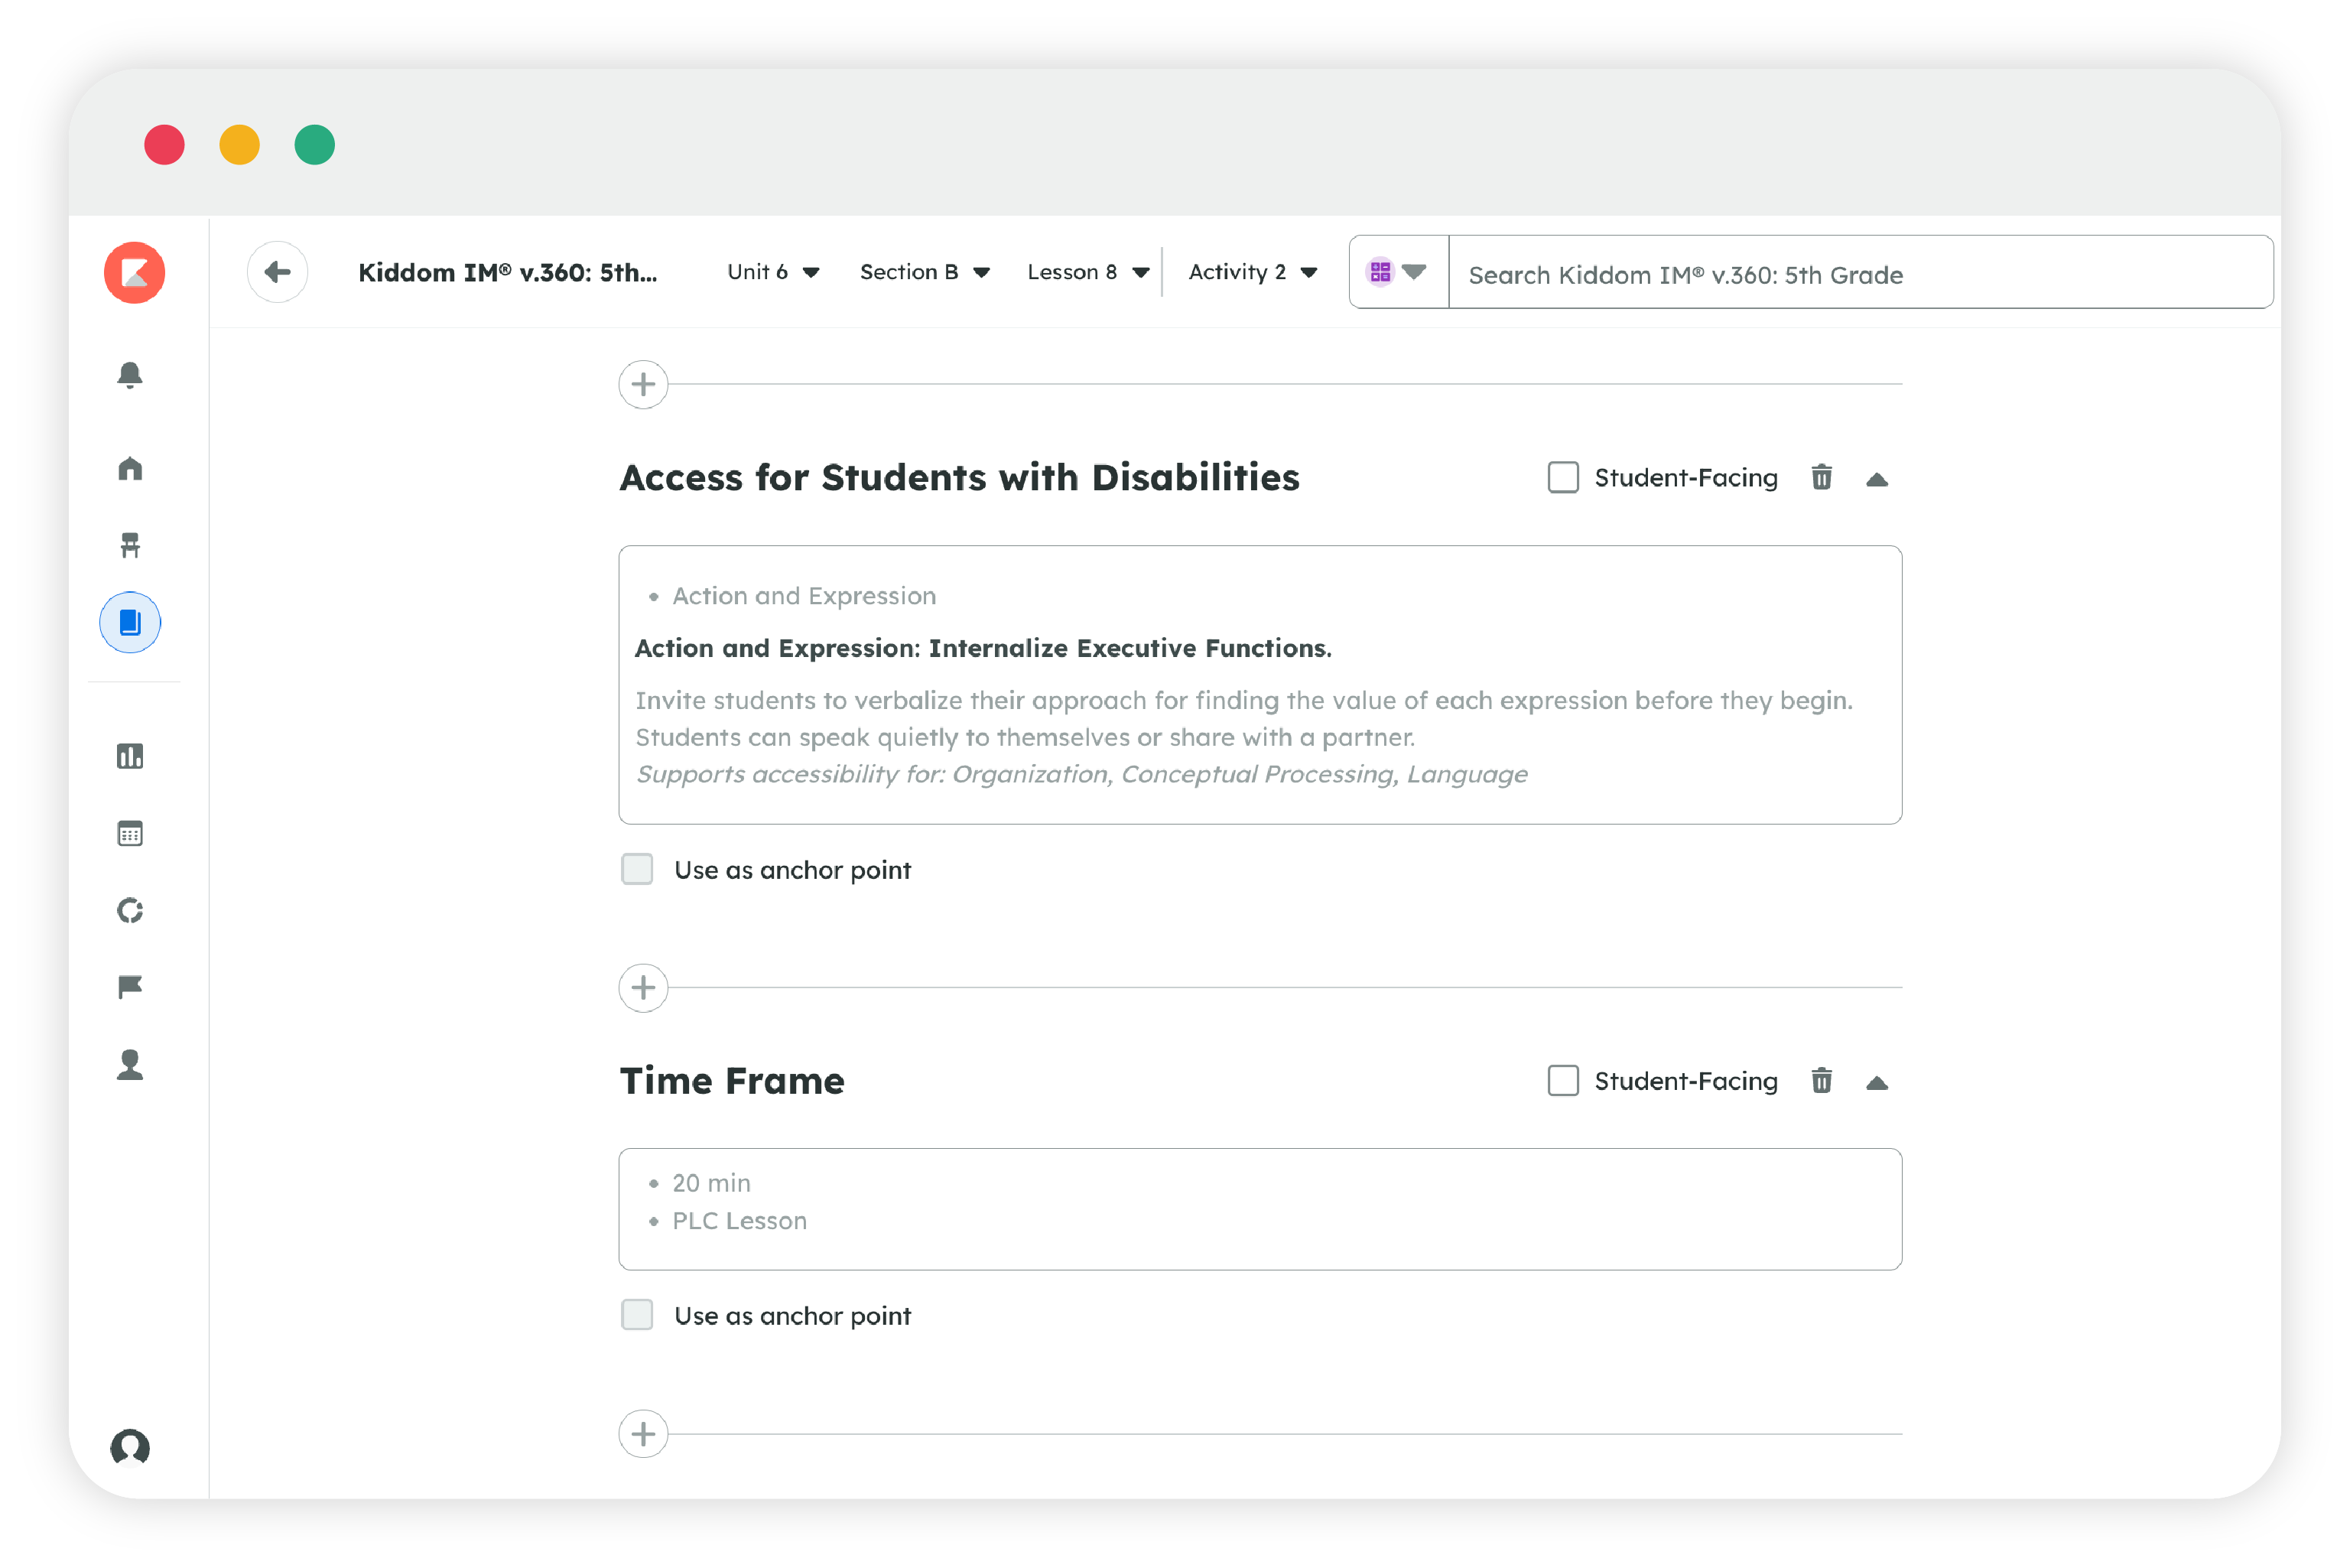Viewport: 2350px width, 1568px height.
Task: Open the Unit 6 dropdown
Action: (774, 272)
